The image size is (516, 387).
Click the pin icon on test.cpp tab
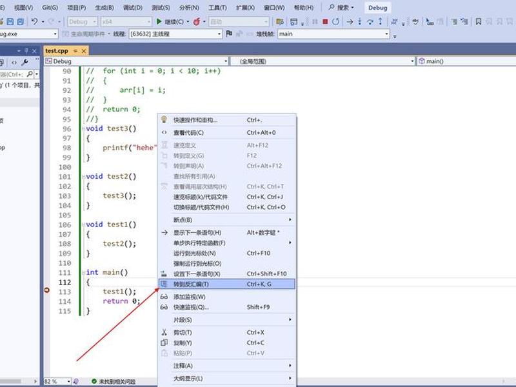point(75,51)
